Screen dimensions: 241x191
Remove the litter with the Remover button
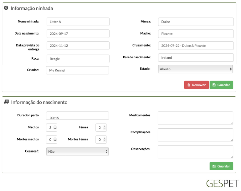click(197, 85)
